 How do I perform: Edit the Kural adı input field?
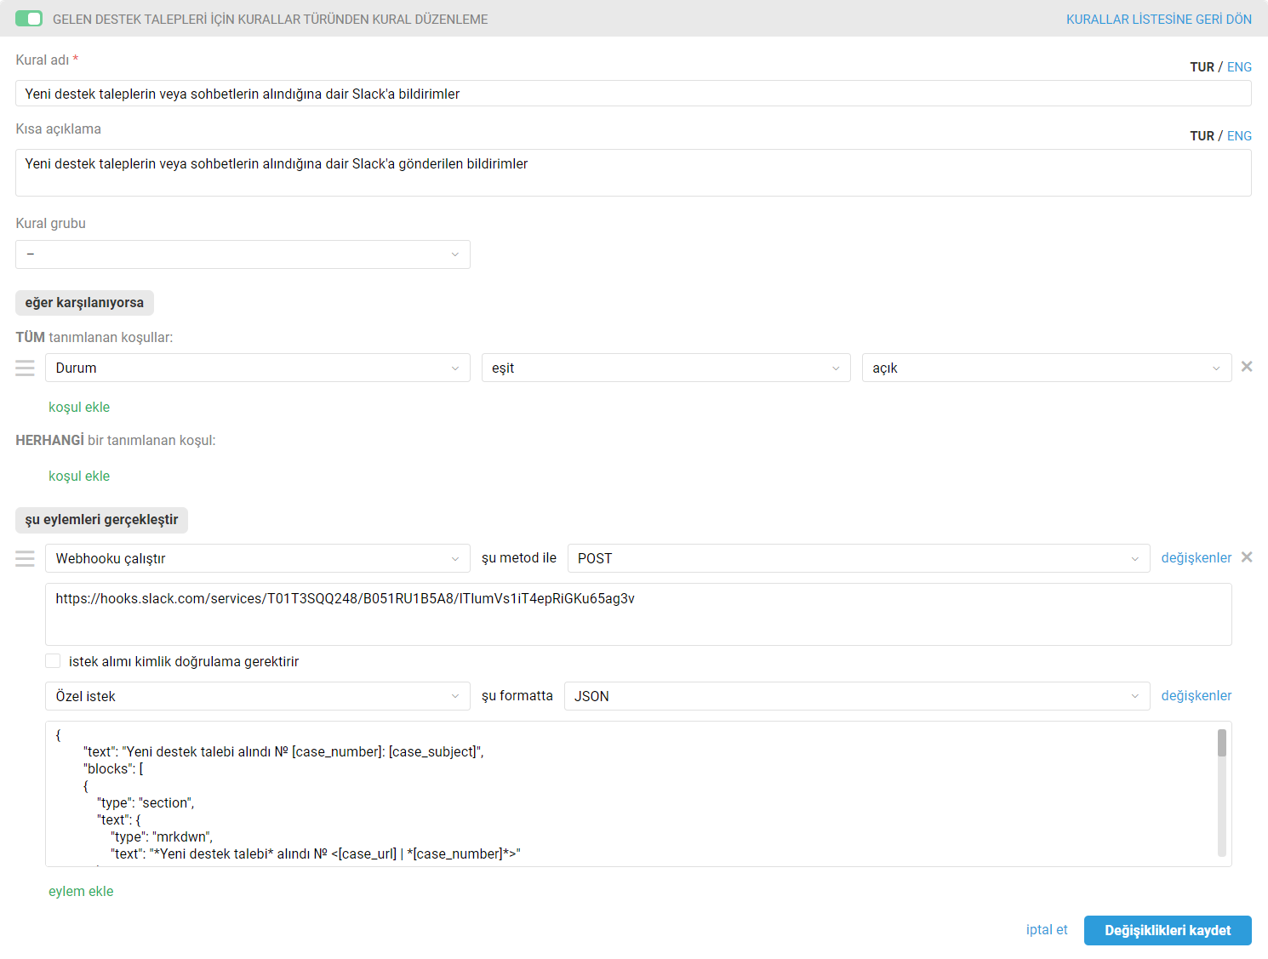tap(633, 94)
